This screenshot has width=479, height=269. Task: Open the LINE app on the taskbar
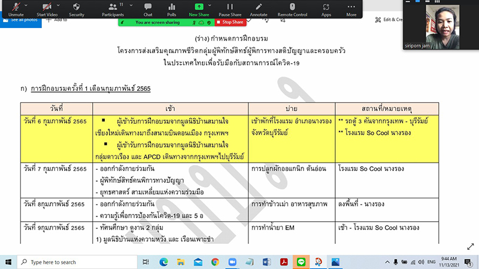301,262
